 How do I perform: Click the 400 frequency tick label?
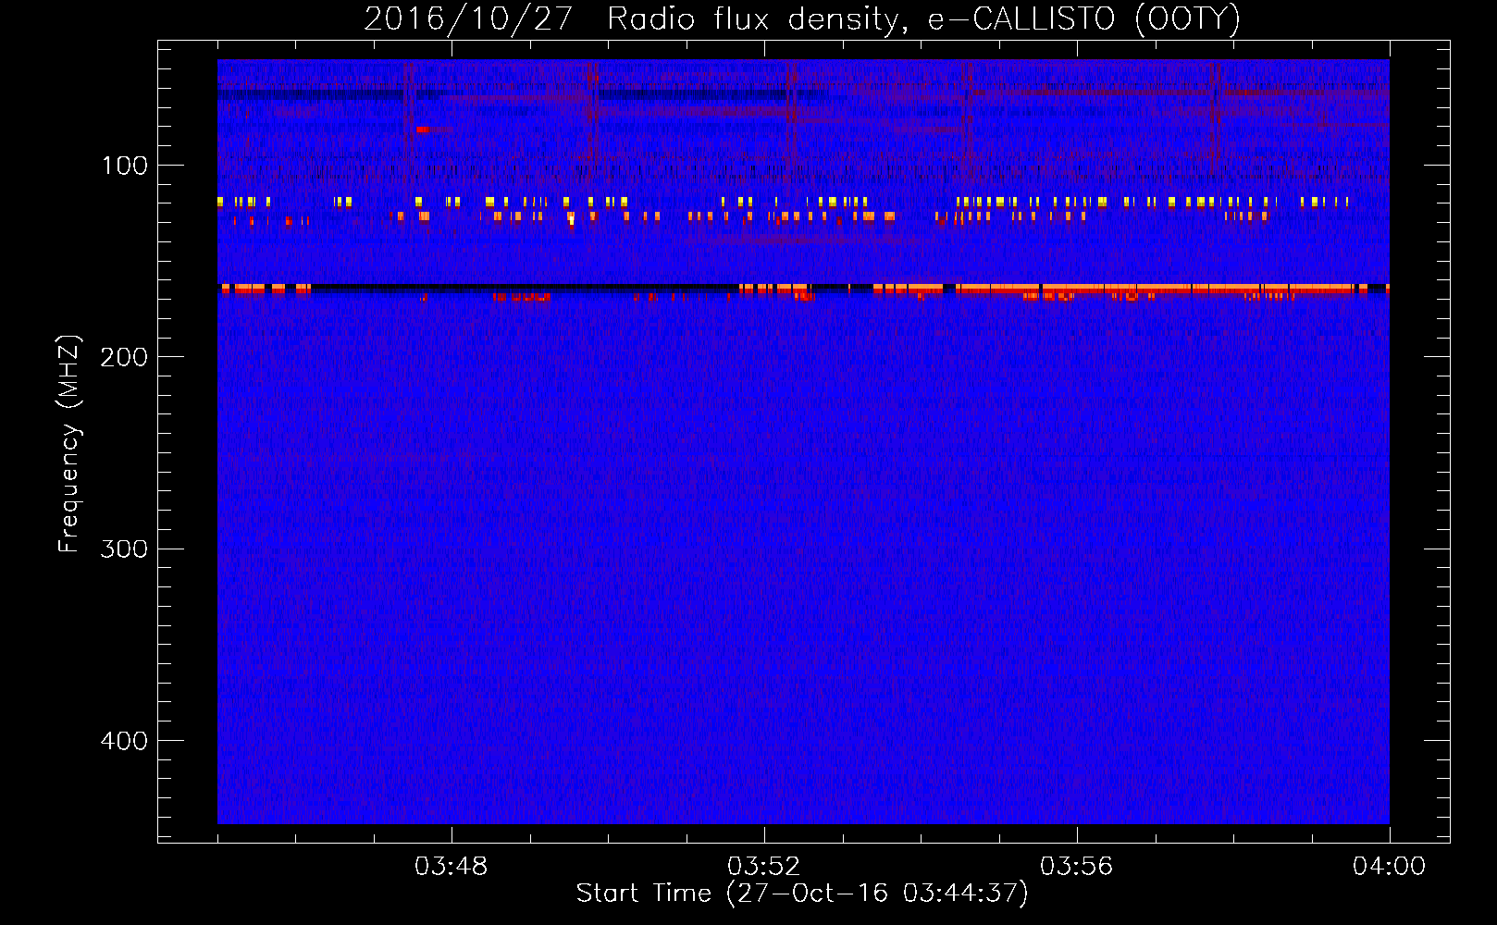point(124,741)
